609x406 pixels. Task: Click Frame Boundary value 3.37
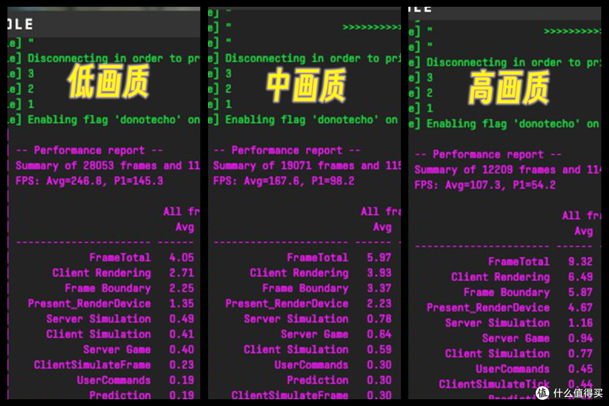pos(379,288)
